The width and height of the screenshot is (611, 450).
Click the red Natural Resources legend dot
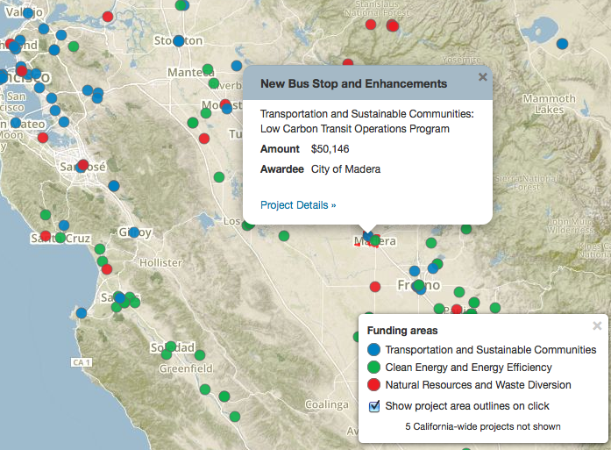pos(374,385)
